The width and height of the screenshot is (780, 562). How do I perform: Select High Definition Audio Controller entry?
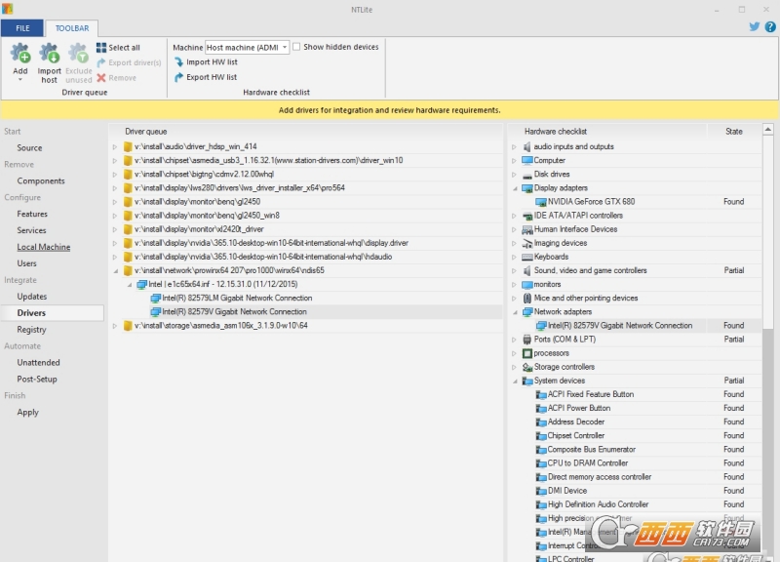point(599,504)
